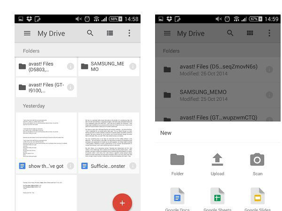Tap the search magnifier in left screen
This screenshot has height=211, width=282.
click(x=90, y=33)
